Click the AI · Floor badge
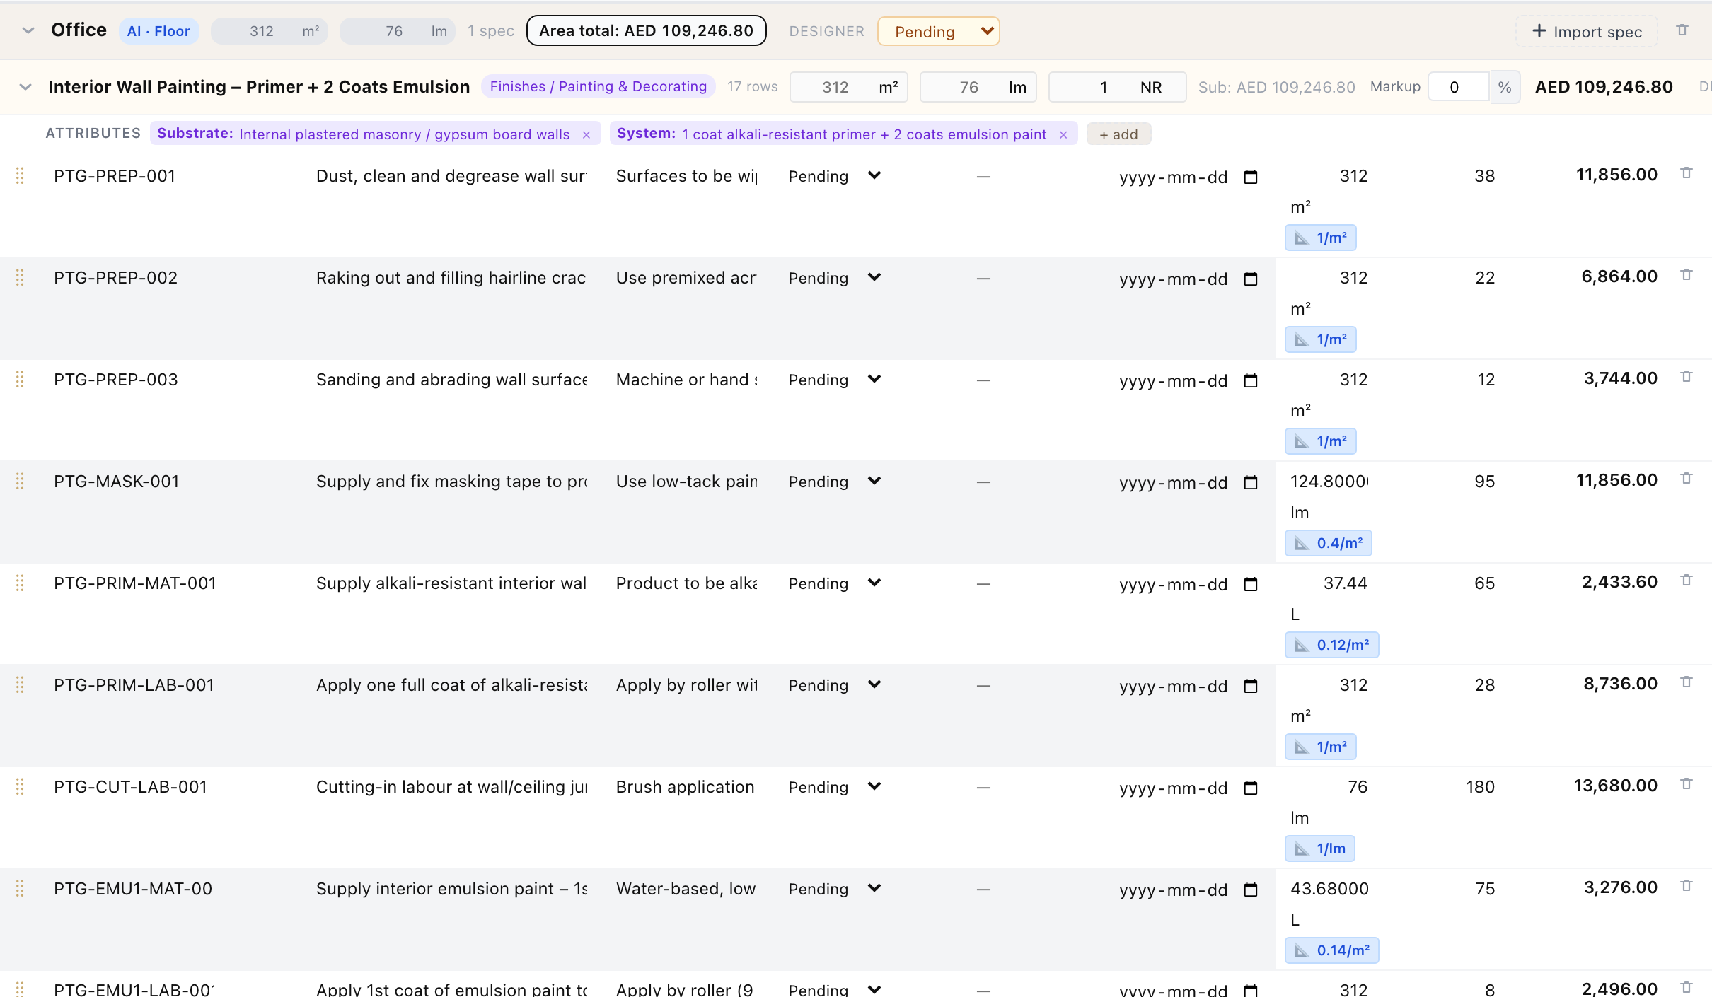The height and width of the screenshot is (997, 1712). pyautogui.click(x=158, y=31)
